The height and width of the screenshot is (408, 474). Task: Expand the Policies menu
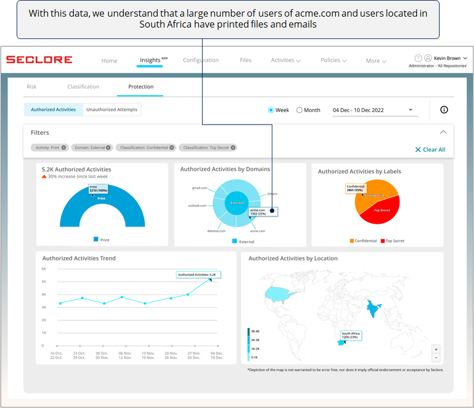(x=333, y=60)
